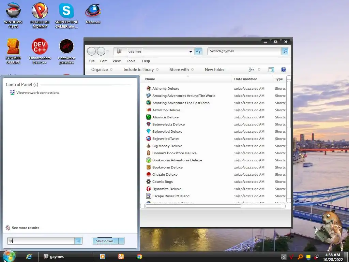Open the media player taskbar icon

[102, 257]
